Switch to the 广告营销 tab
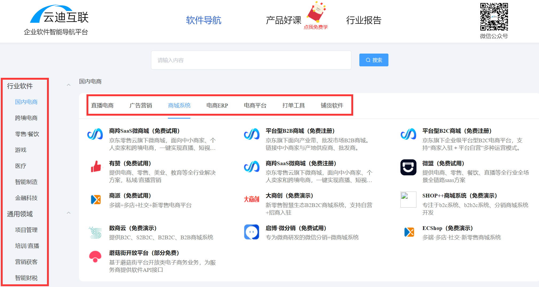The height and width of the screenshot is (287, 539). coord(141,106)
